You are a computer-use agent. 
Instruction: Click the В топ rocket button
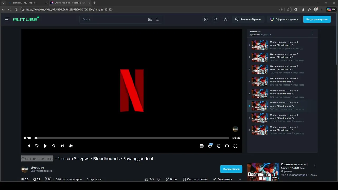[x=171, y=179]
